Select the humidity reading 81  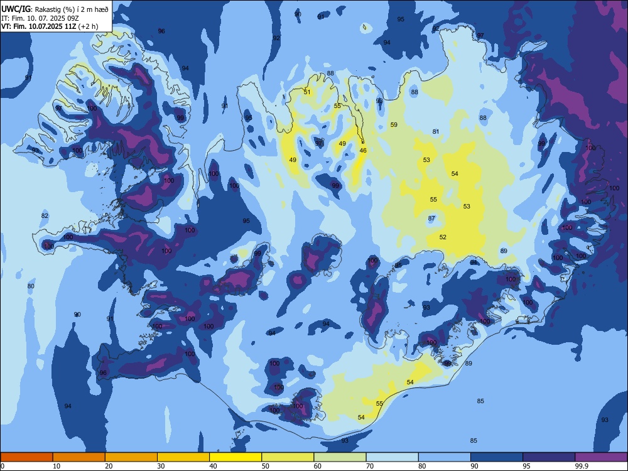point(436,131)
